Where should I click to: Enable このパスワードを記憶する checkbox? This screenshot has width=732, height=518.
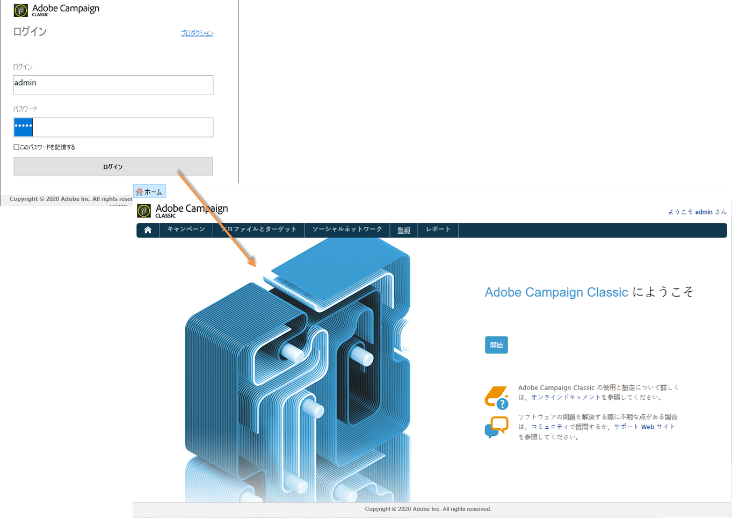pyautogui.click(x=16, y=147)
